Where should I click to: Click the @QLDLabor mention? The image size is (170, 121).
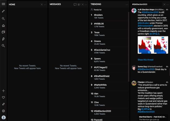[x=144, y=23]
